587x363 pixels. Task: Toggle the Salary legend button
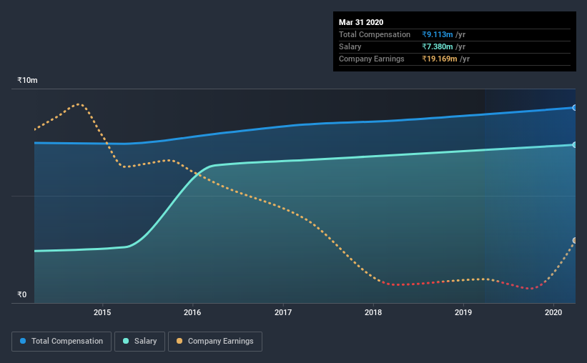point(139,342)
